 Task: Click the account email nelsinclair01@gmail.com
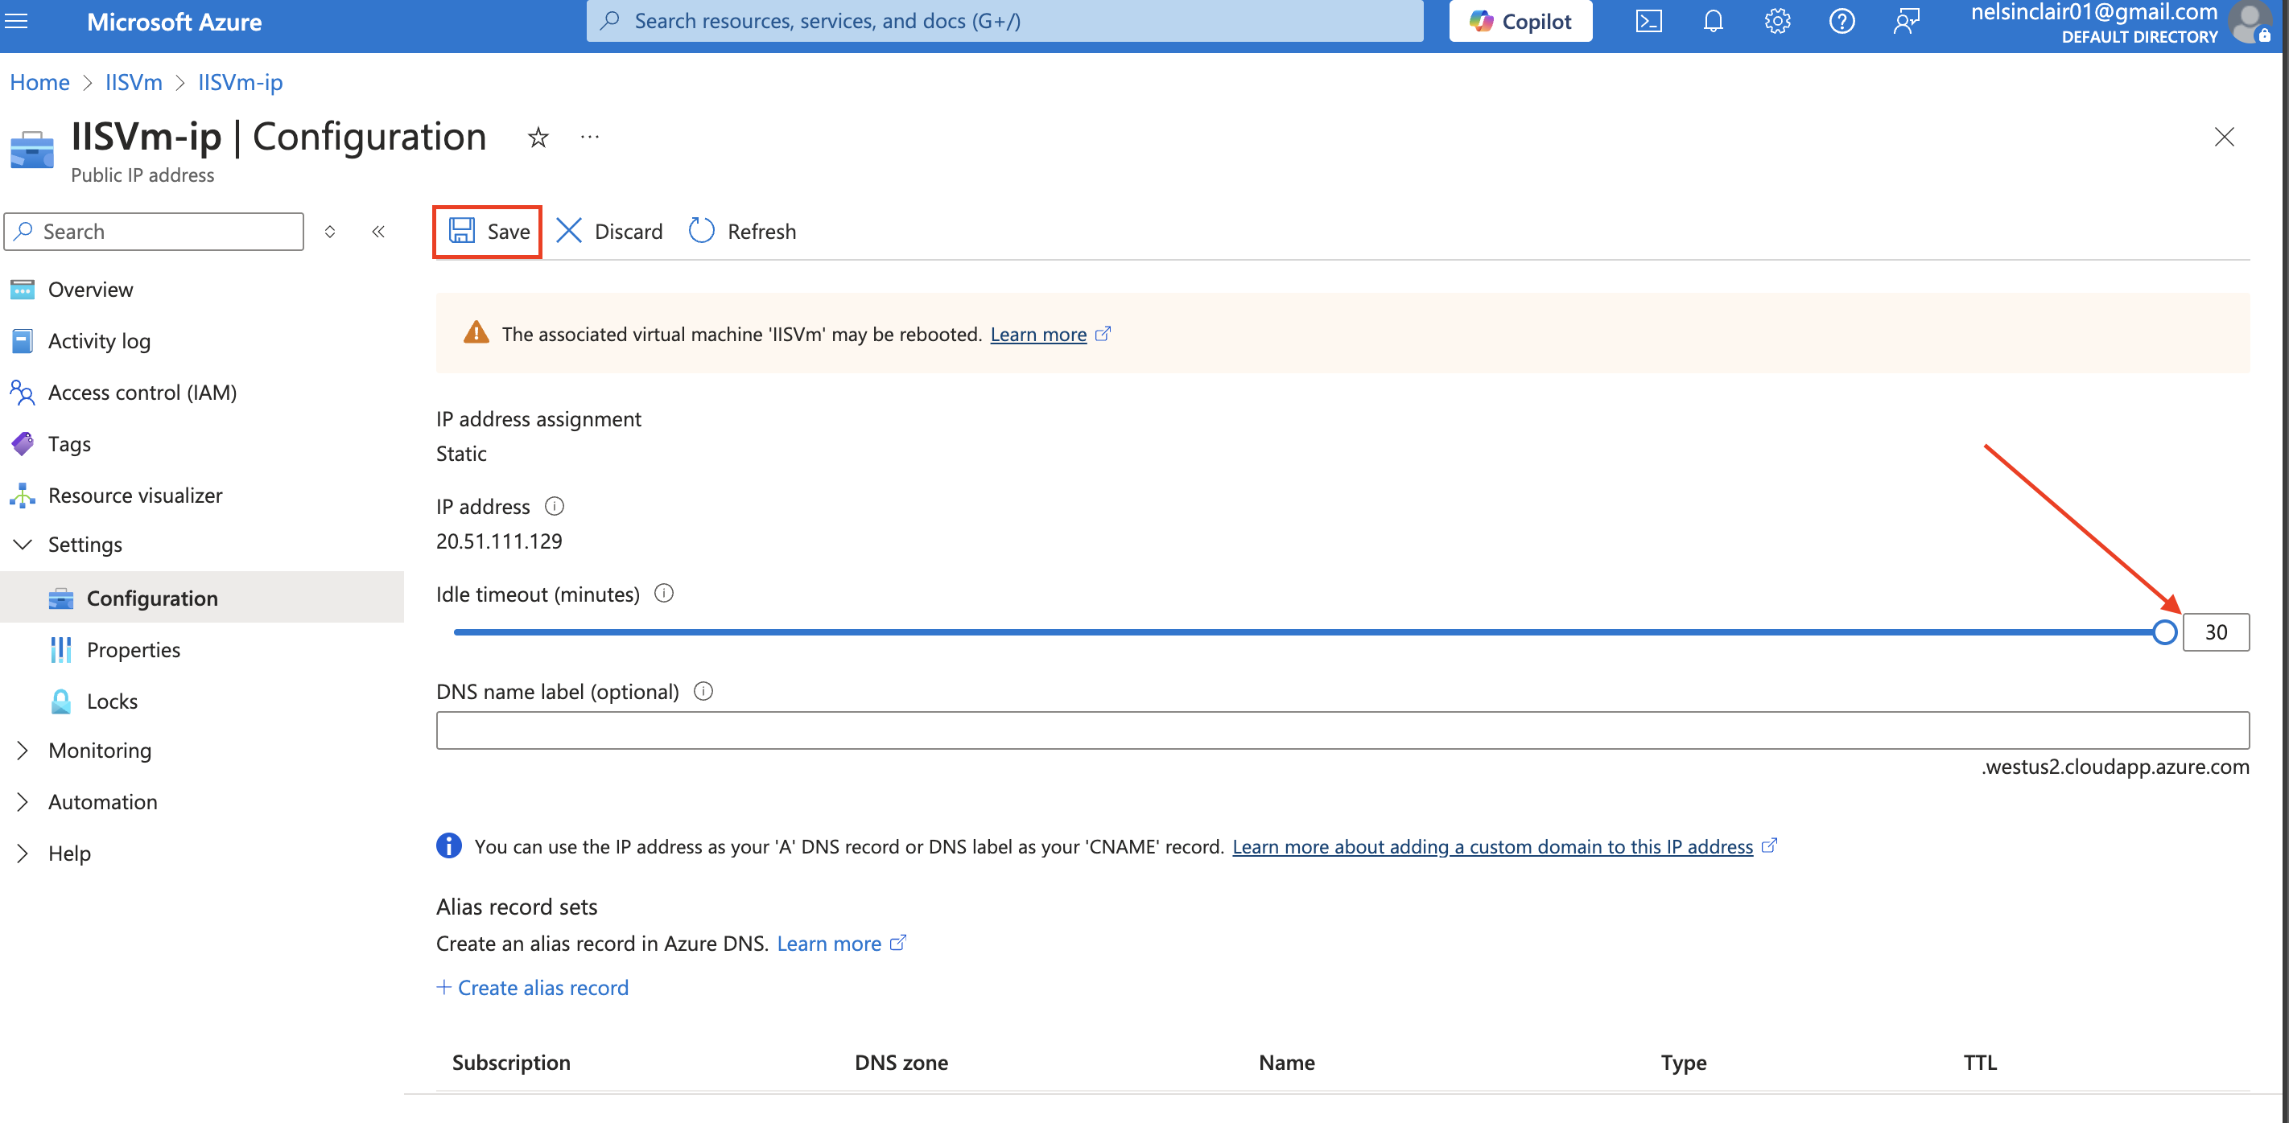2094,11
